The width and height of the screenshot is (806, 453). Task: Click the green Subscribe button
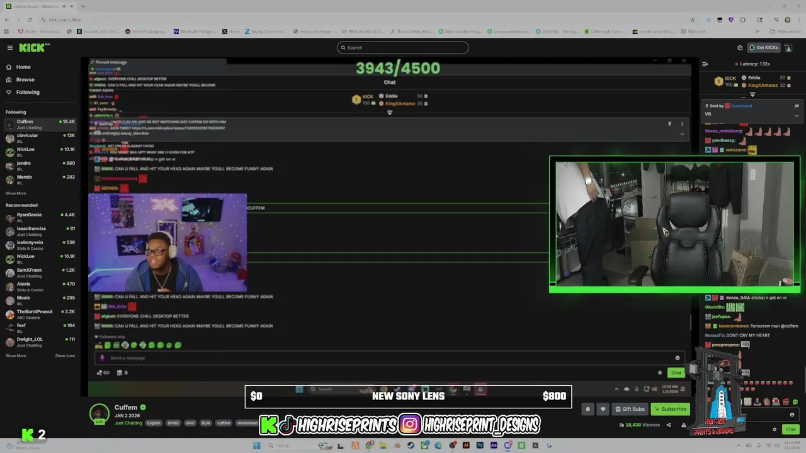[670, 409]
